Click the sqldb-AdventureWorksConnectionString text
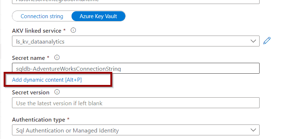 tap(68, 69)
